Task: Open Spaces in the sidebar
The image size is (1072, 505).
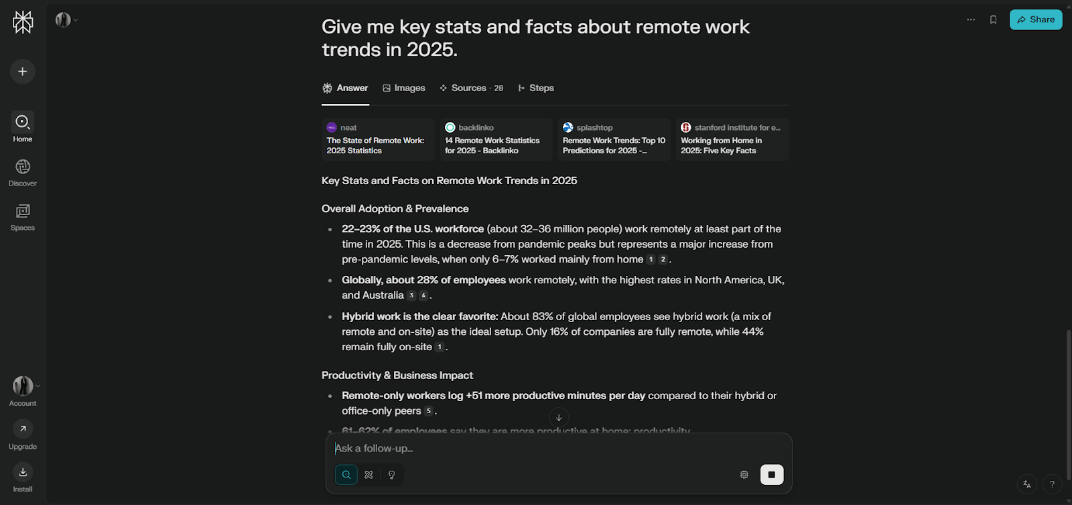Action: tap(23, 217)
